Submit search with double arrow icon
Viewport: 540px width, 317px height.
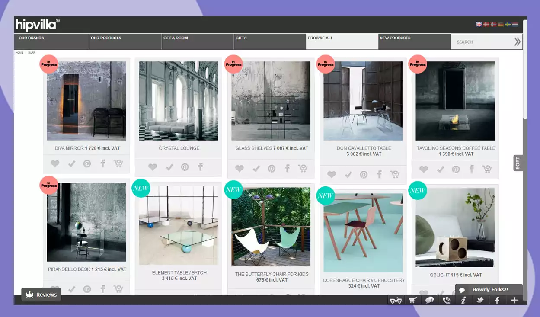tap(517, 42)
